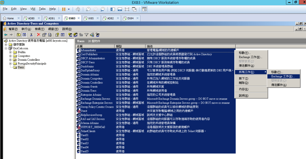Click the up one level folder icon
The height and width of the screenshot is (159, 306).
click(x=19, y=35)
